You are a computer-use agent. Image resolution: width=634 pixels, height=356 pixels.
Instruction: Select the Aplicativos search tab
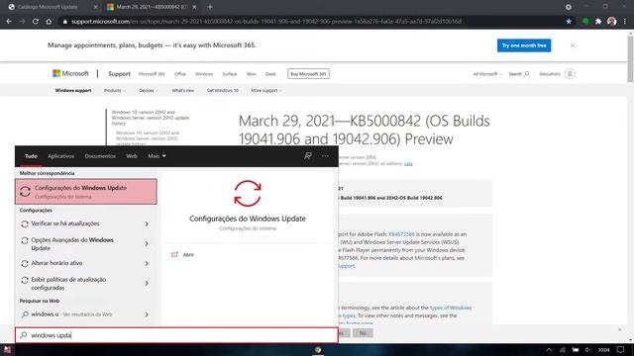click(x=61, y=156)
